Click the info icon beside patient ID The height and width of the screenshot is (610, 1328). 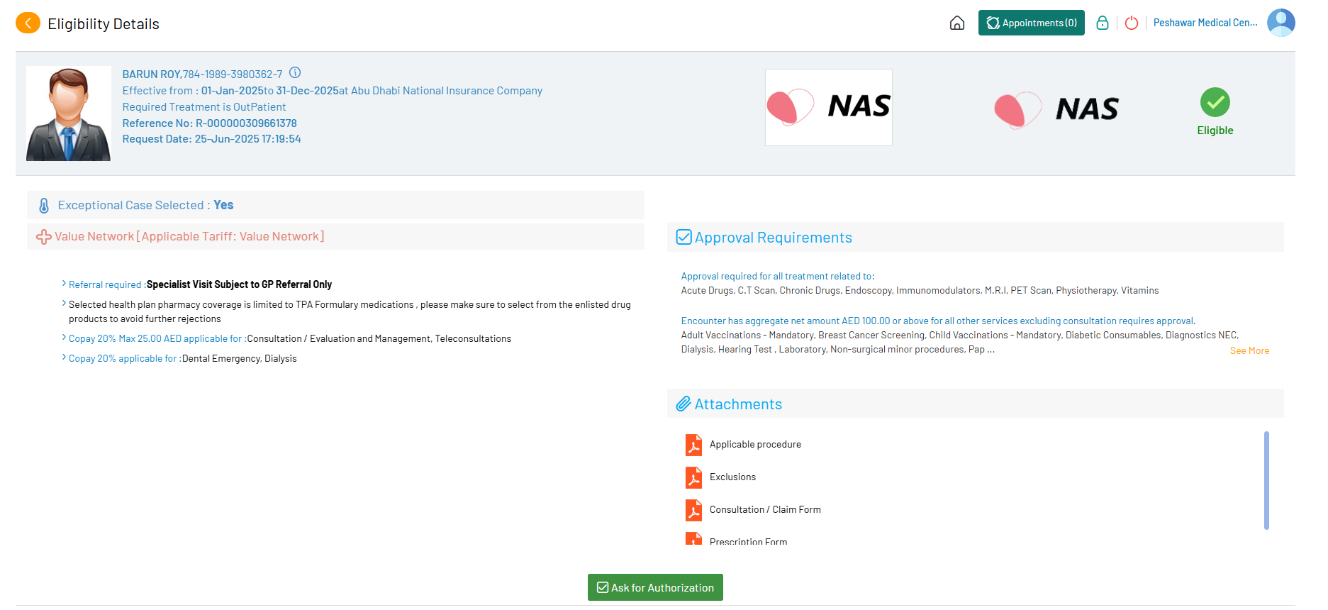295,72
